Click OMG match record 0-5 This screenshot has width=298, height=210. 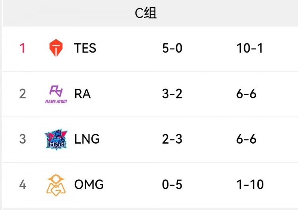coord(172,185)
